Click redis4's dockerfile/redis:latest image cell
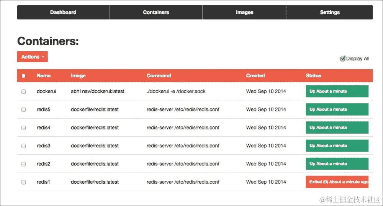This screenshot has width=383, height=206. pyautogui.click(x=95, y=128)
